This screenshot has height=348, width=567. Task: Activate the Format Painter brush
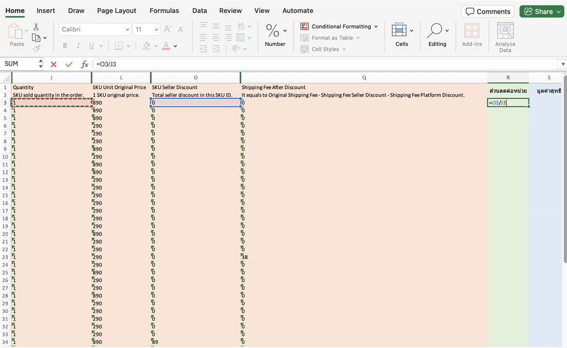coord(36,48)
